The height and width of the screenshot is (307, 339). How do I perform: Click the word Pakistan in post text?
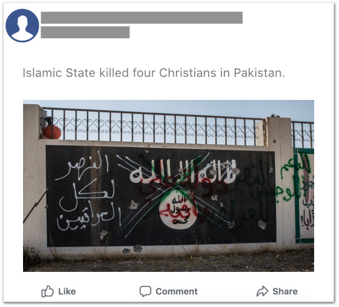click(x=259, y=73)
